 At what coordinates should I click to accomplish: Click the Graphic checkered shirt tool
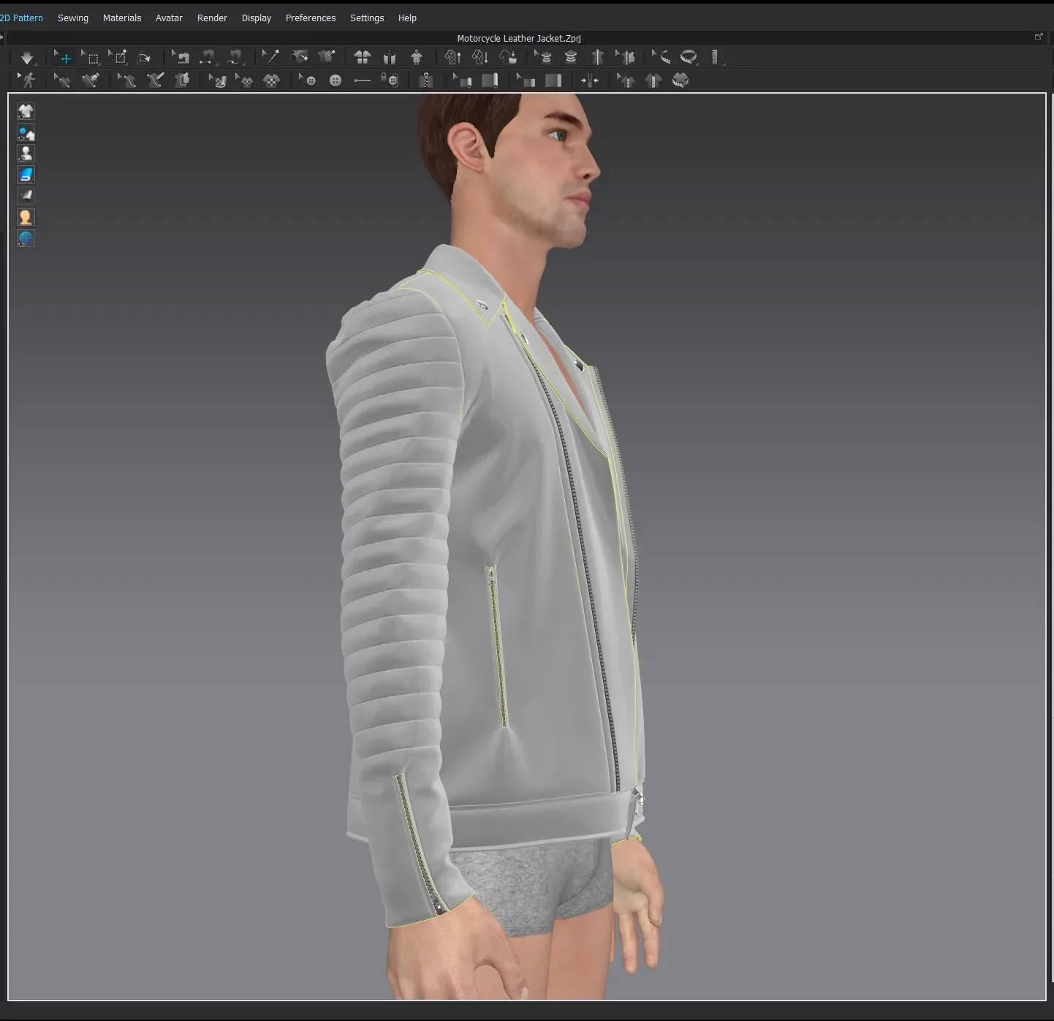tap(271, 80)
